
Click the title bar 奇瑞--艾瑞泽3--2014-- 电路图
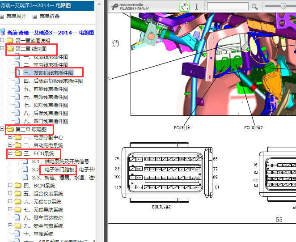47,5
